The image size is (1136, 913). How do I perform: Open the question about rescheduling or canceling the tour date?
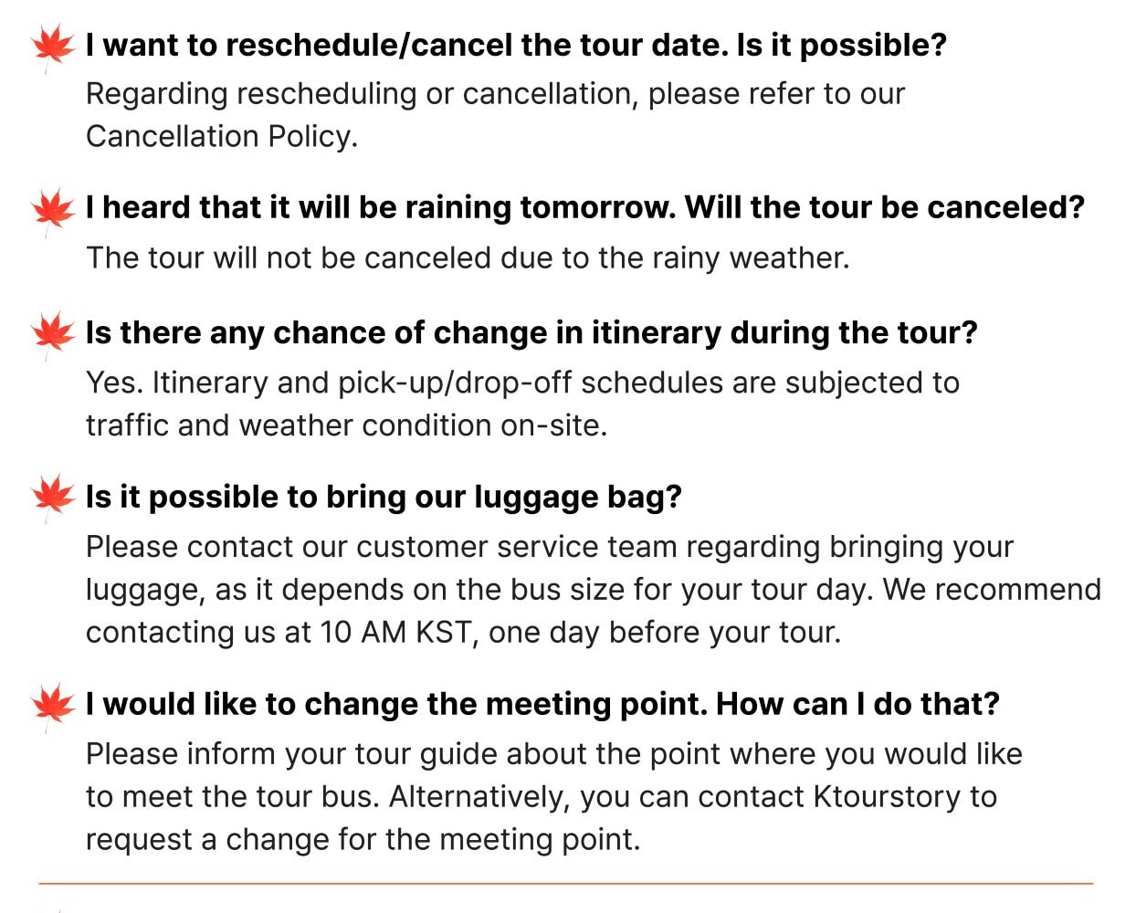click(516, 45)
